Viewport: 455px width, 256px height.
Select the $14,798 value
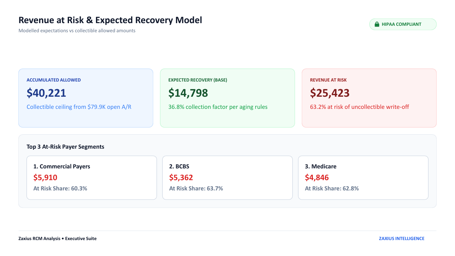pos(188,93)
